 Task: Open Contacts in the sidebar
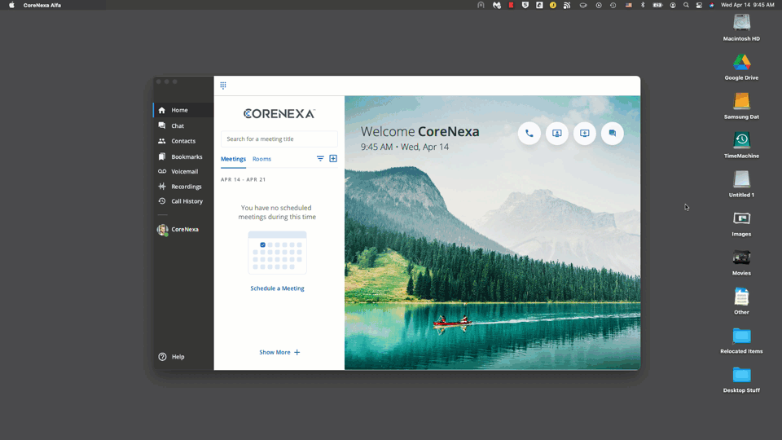coord(183,141)
